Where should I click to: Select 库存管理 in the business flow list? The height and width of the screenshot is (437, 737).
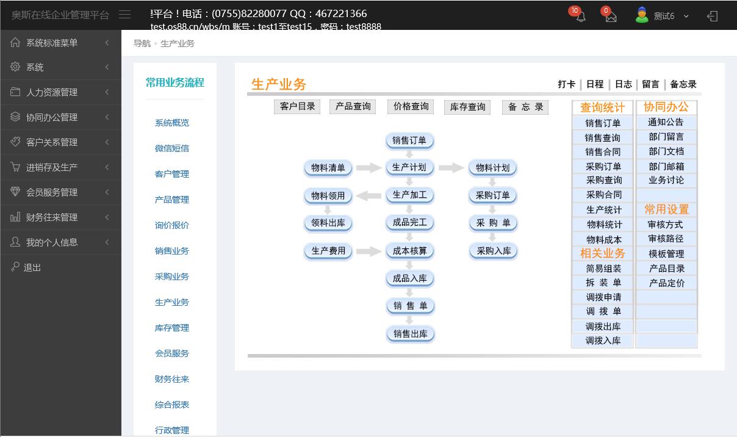[172, 328]
